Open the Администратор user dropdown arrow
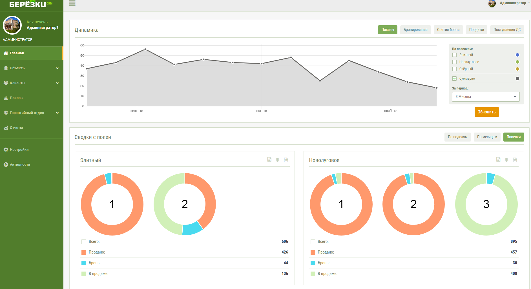This screenshot has width=531, height=289. 529,3
